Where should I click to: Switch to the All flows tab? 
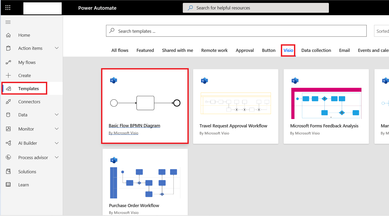pos(120,50)
